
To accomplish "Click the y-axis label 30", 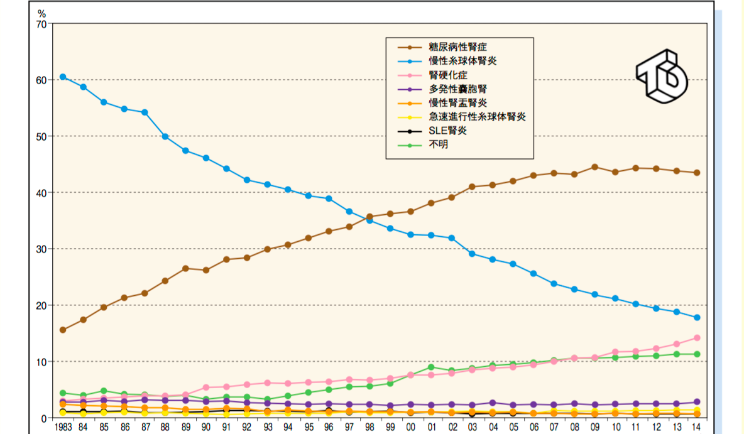I will pos(41,249).
